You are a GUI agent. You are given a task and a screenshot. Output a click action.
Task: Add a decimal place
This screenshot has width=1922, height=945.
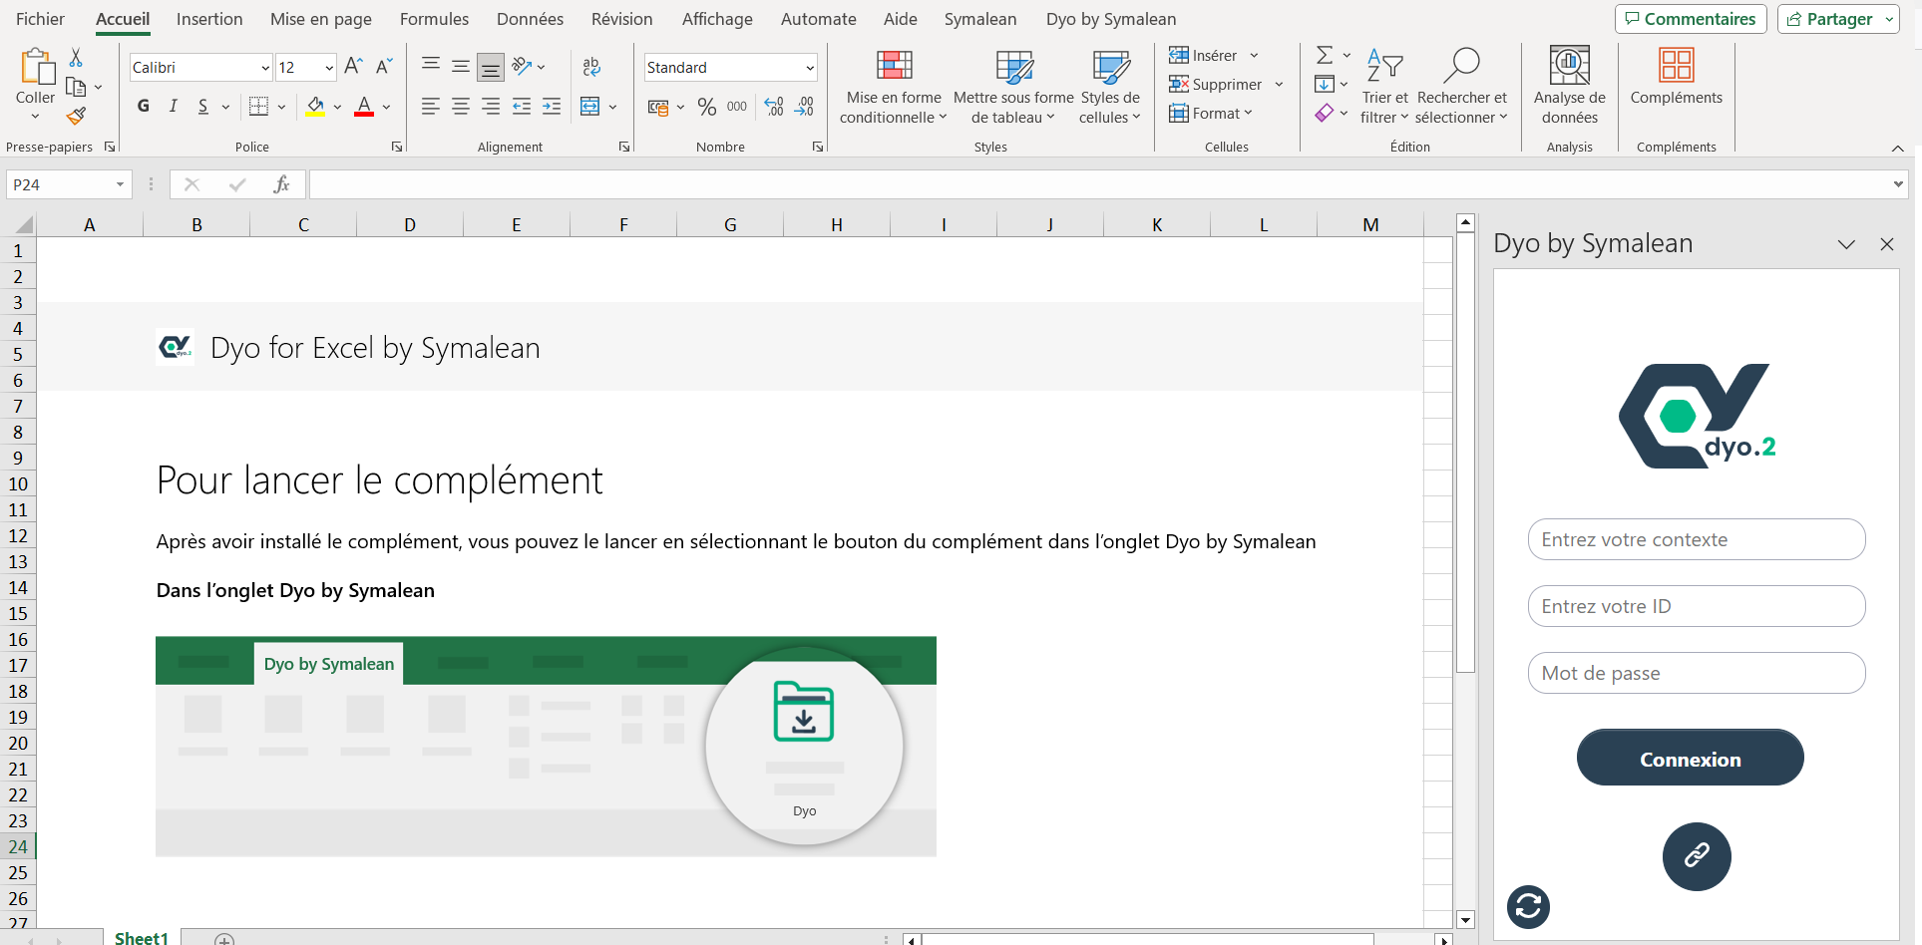pos(774,107)
